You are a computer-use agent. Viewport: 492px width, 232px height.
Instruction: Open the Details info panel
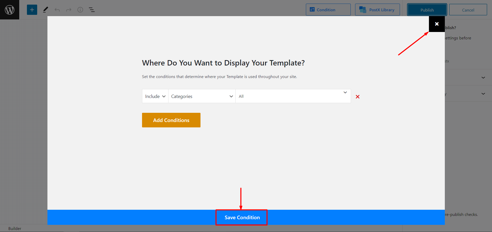(80, 9)
